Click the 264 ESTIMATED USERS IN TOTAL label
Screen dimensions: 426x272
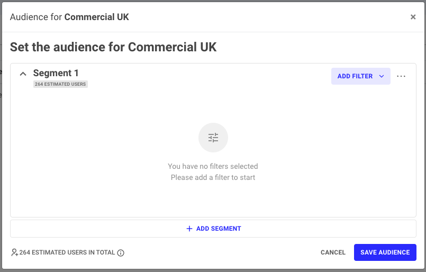point(67,252)
